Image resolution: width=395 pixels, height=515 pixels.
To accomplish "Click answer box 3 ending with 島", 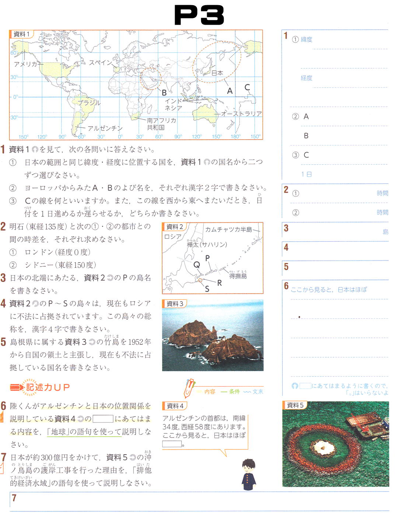I will coord(335,232).
